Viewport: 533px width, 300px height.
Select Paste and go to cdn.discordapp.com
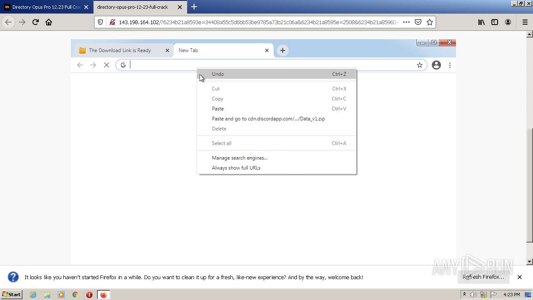(277, 119)
